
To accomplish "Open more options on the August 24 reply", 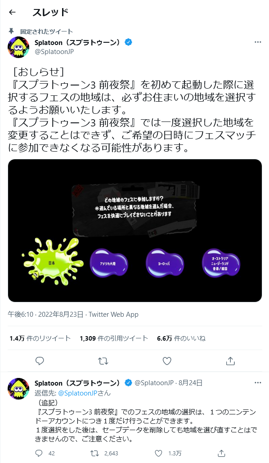I will click(257, 382).
